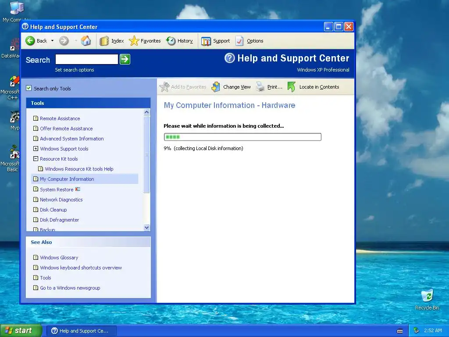Open Network Diagnostics tool link

pyautogui.click(x=61, y=200)
